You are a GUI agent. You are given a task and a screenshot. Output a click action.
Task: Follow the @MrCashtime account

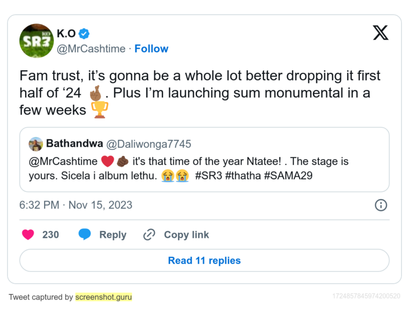tap(151, 48)
